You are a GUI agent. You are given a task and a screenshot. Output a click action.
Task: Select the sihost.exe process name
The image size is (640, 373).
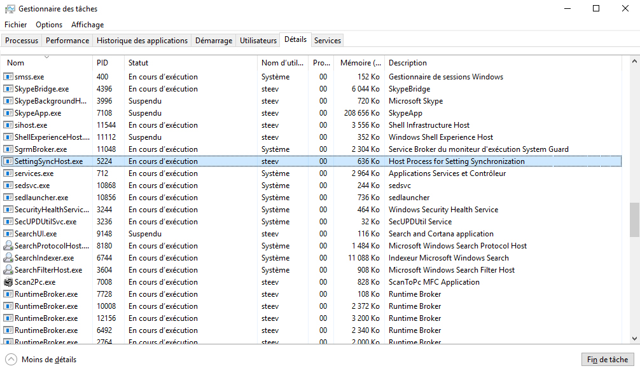tap(31, 125)
